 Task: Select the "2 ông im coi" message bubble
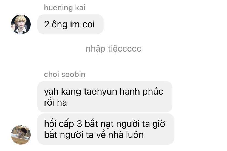point(70,24)
